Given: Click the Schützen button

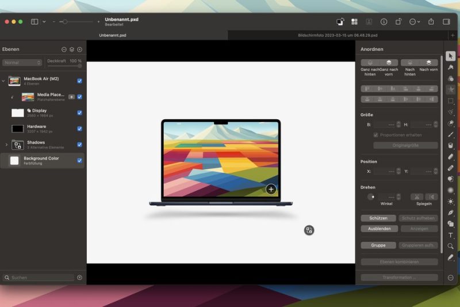Looking at the screenshot, I should click(x=378, y=218).
